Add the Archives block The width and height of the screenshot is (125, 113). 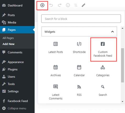[56, 71]
